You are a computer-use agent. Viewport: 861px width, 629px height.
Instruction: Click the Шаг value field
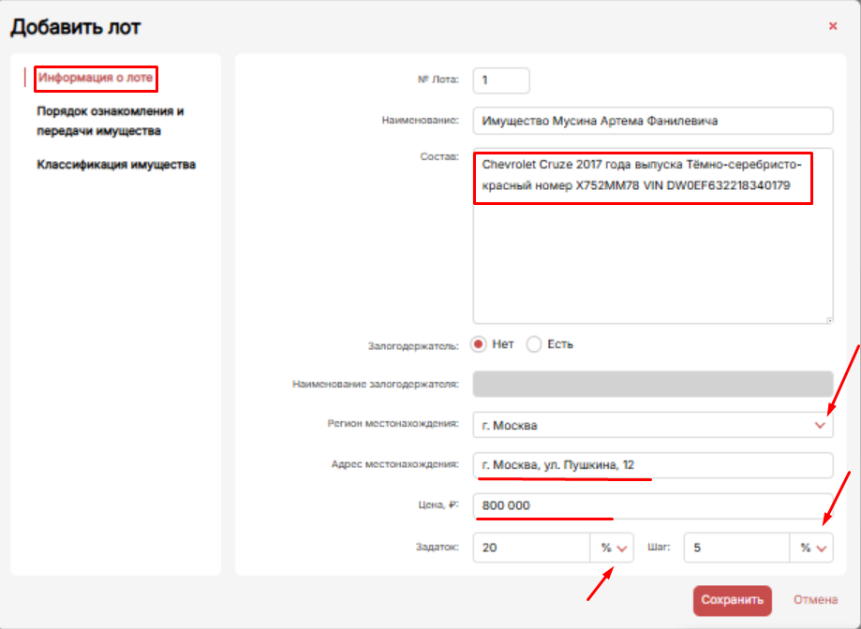point(736,548)
